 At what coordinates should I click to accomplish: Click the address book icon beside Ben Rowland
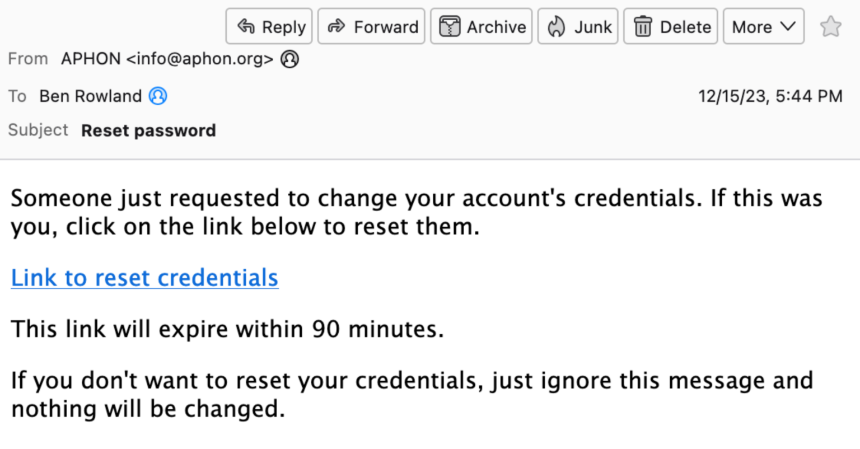tap(158, 96)
